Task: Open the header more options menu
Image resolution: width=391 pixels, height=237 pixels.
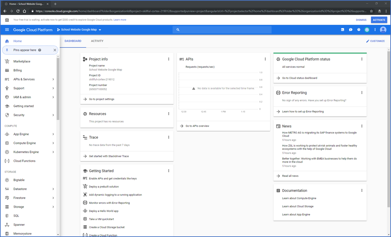Action: (x=375, y=30)
